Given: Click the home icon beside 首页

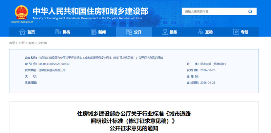Looking at the screenshot, I should click(22, 32).
